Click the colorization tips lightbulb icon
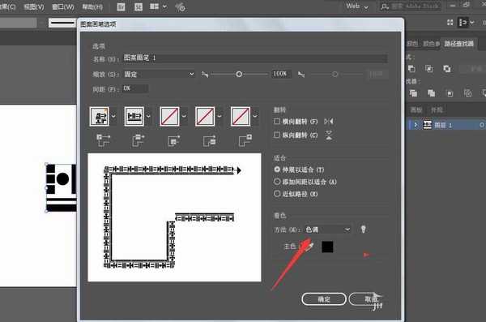The width and height of the screenshot is (486, 322). pos(363,230)
